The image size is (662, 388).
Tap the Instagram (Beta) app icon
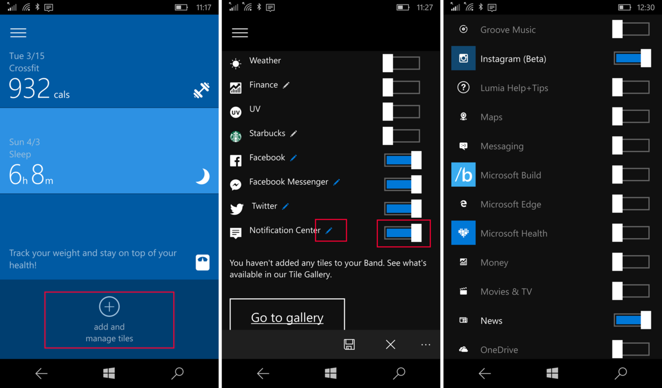tap(463, 58)
